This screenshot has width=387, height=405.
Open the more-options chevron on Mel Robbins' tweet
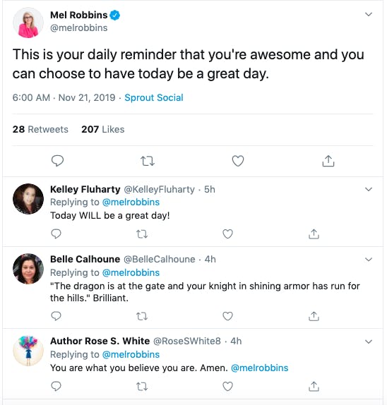(x=369, y=14)
